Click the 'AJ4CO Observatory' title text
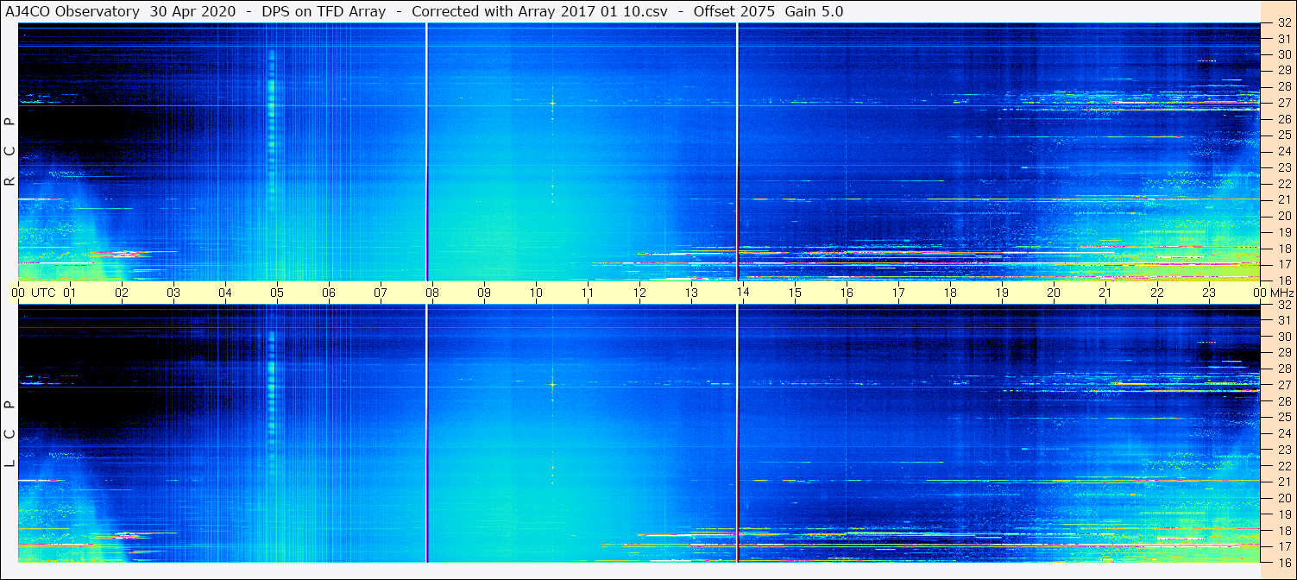 pyautogui.click(x=72, y=11)
